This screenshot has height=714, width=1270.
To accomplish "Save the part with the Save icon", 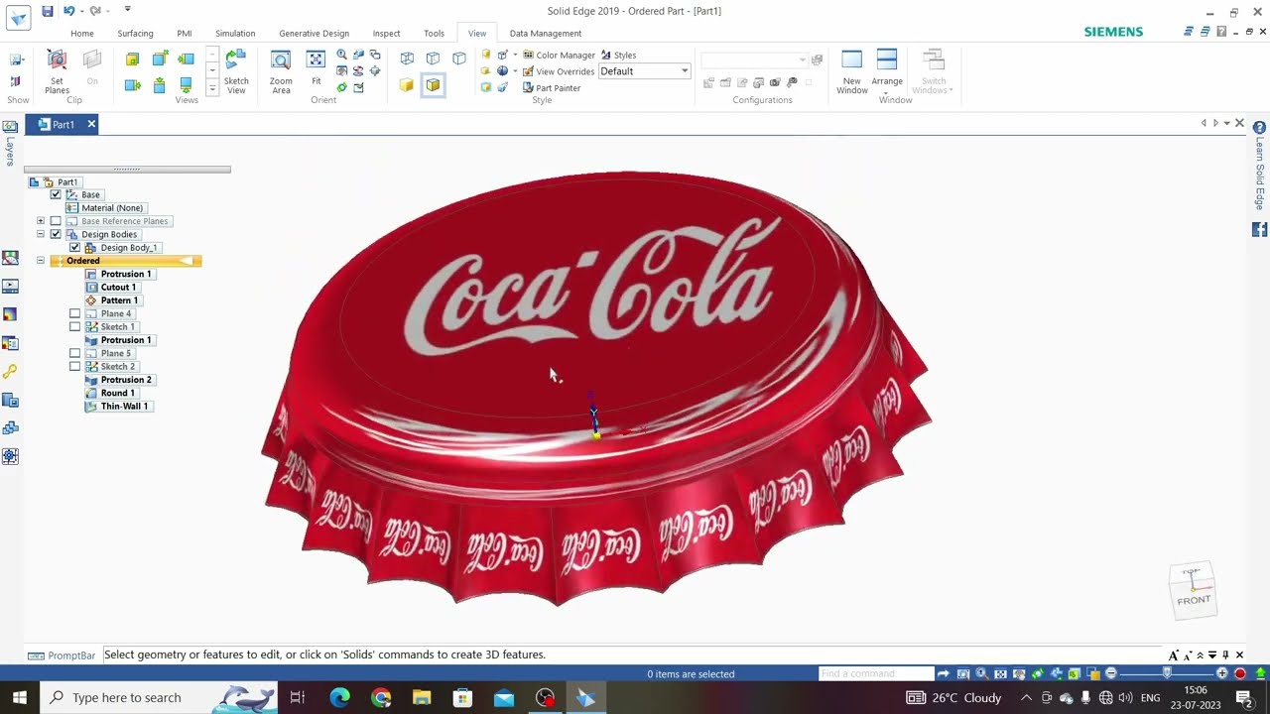I will point(47,11).
